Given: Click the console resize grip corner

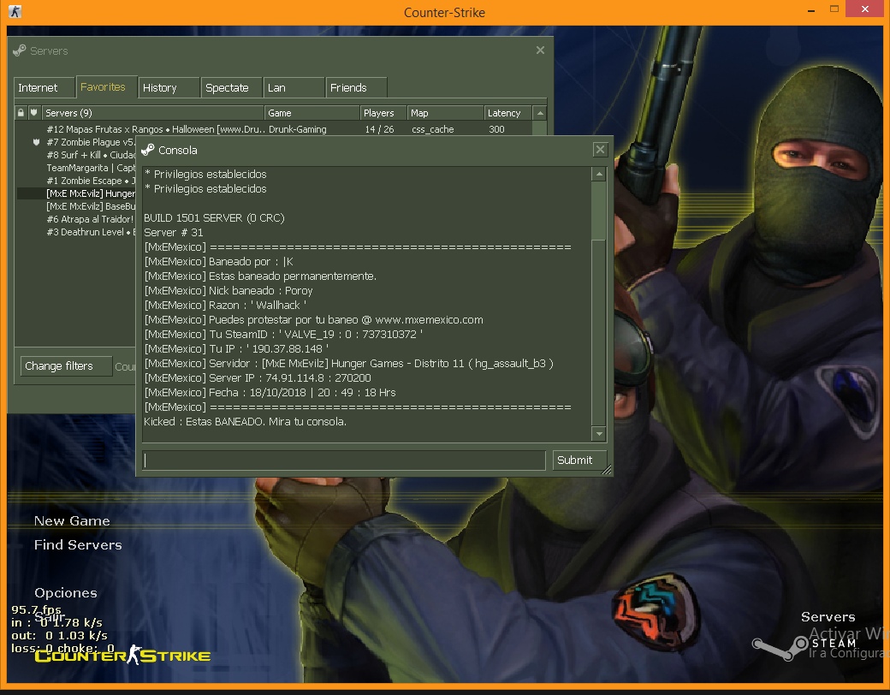Looking at the screenshot, I should [607, 470].
